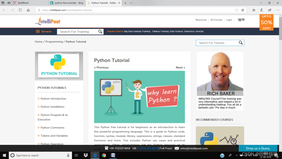The image size is (282, 159).
Task: Add page to favorites star icon
Action: 243,10
